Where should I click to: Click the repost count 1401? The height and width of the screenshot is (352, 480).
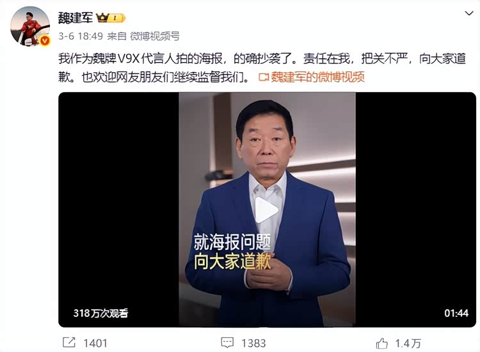(95, 343)
